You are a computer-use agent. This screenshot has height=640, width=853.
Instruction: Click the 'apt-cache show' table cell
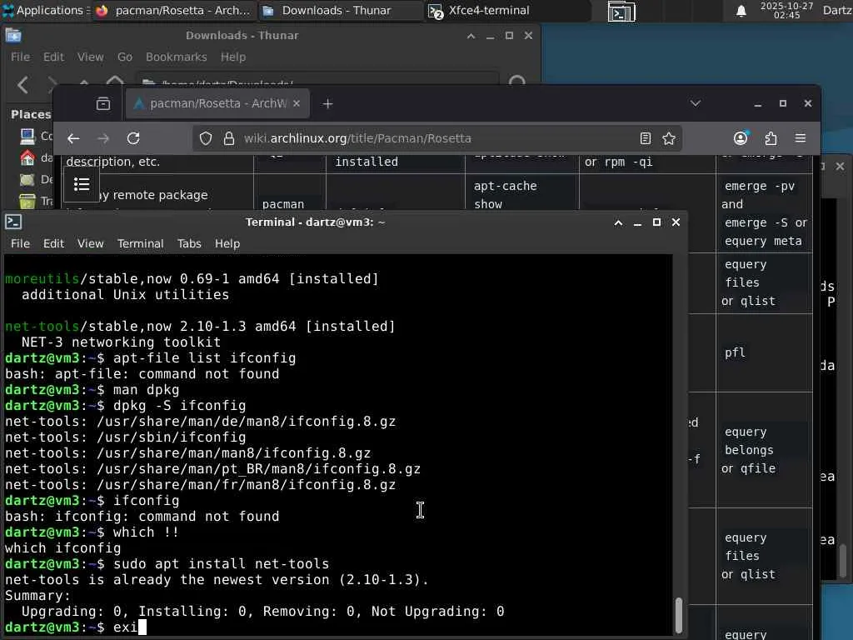pos(506,195)
